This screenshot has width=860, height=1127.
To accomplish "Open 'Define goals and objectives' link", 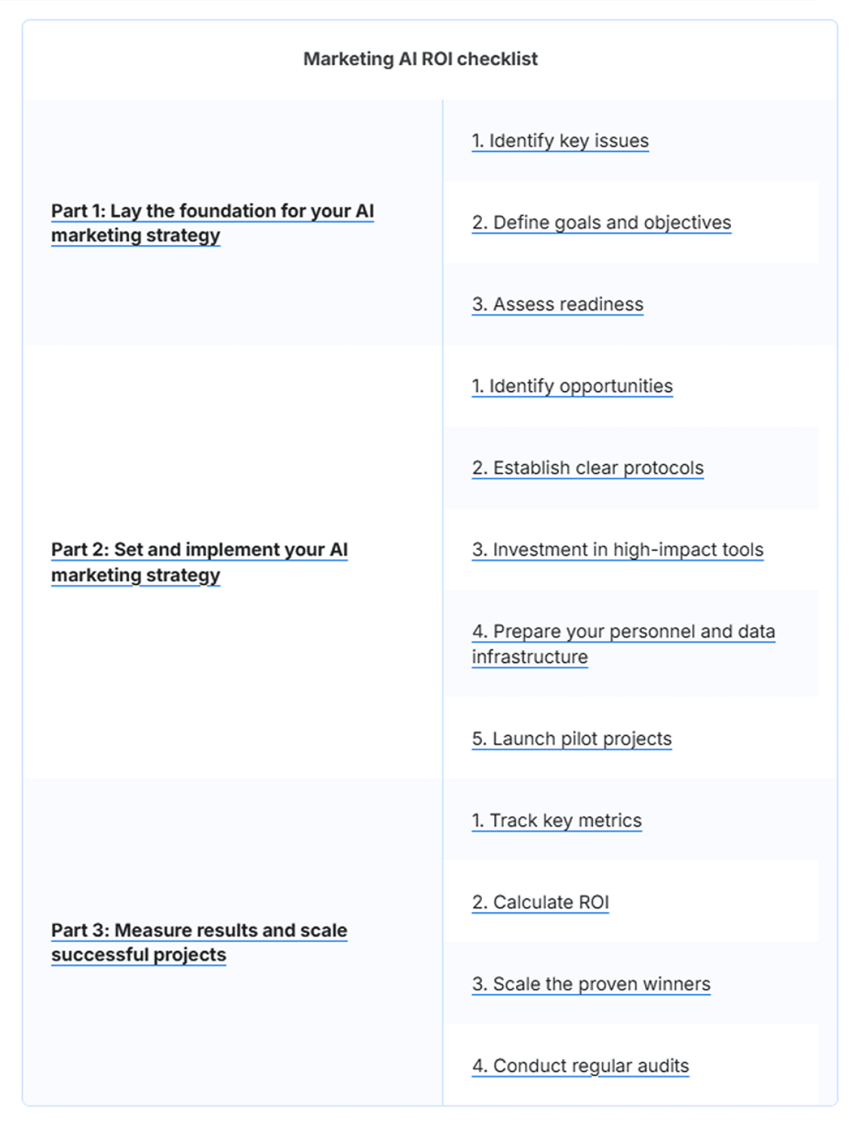I will coord(601,223).
